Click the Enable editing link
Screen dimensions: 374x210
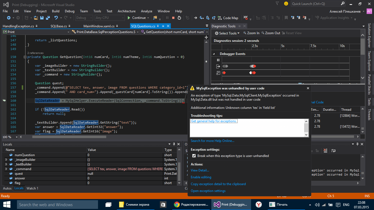pos(201,177)
